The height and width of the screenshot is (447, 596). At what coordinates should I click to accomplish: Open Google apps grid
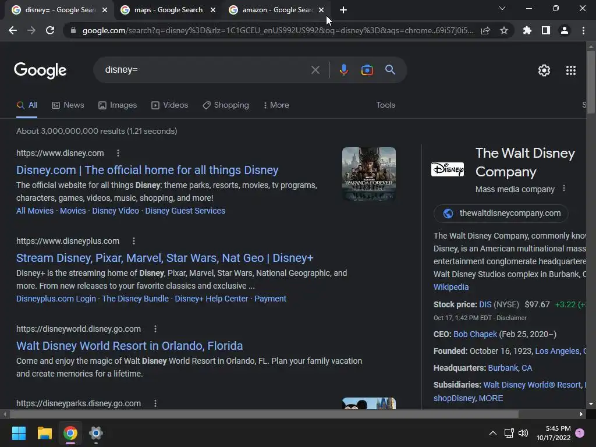[x=571, y=70]
